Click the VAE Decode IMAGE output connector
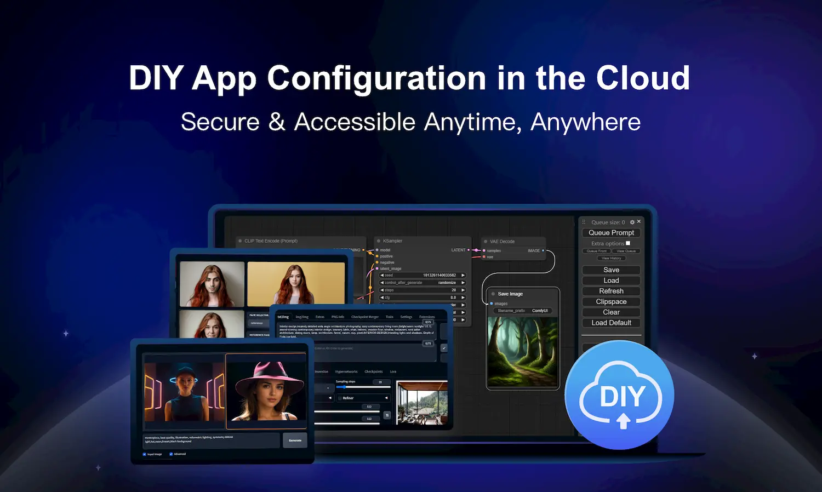Image resolution: width=822 pixels, height=492 pixels. coord(543,250)
